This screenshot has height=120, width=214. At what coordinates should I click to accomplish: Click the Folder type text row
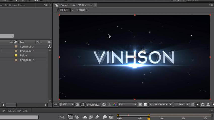24,55
